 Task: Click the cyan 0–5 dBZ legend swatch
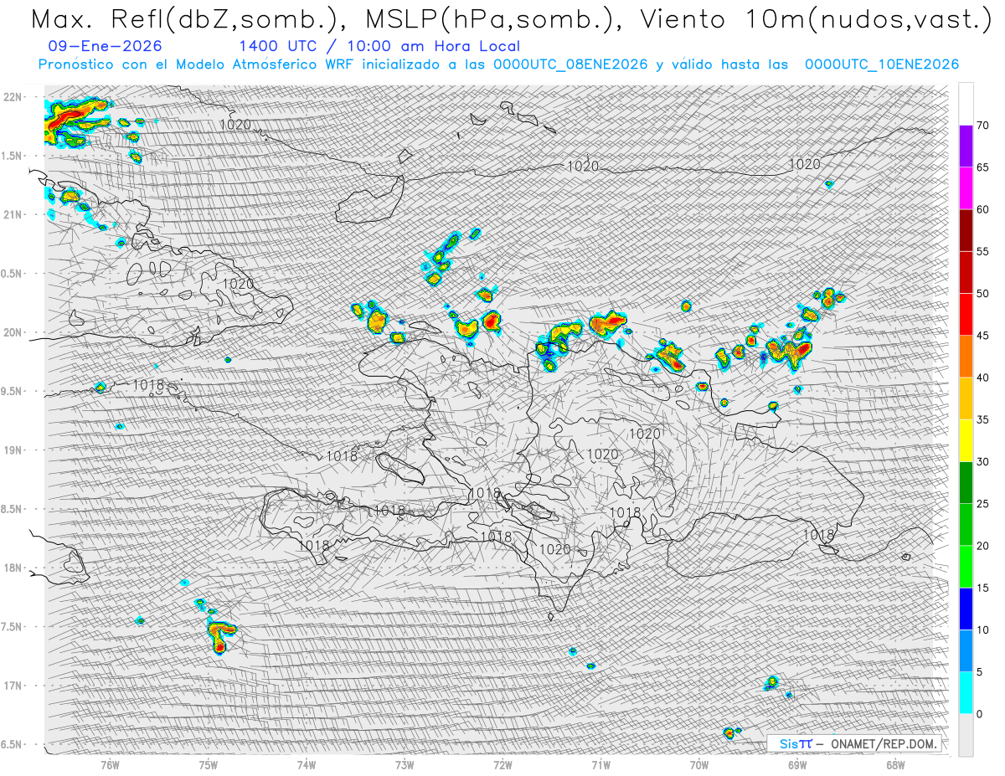pyautogui.click(x=966, y=692)
